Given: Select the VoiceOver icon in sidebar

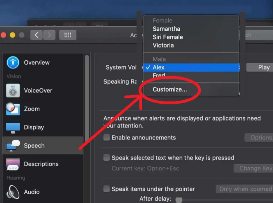Looking at the screenshot, I should [13, 90].
